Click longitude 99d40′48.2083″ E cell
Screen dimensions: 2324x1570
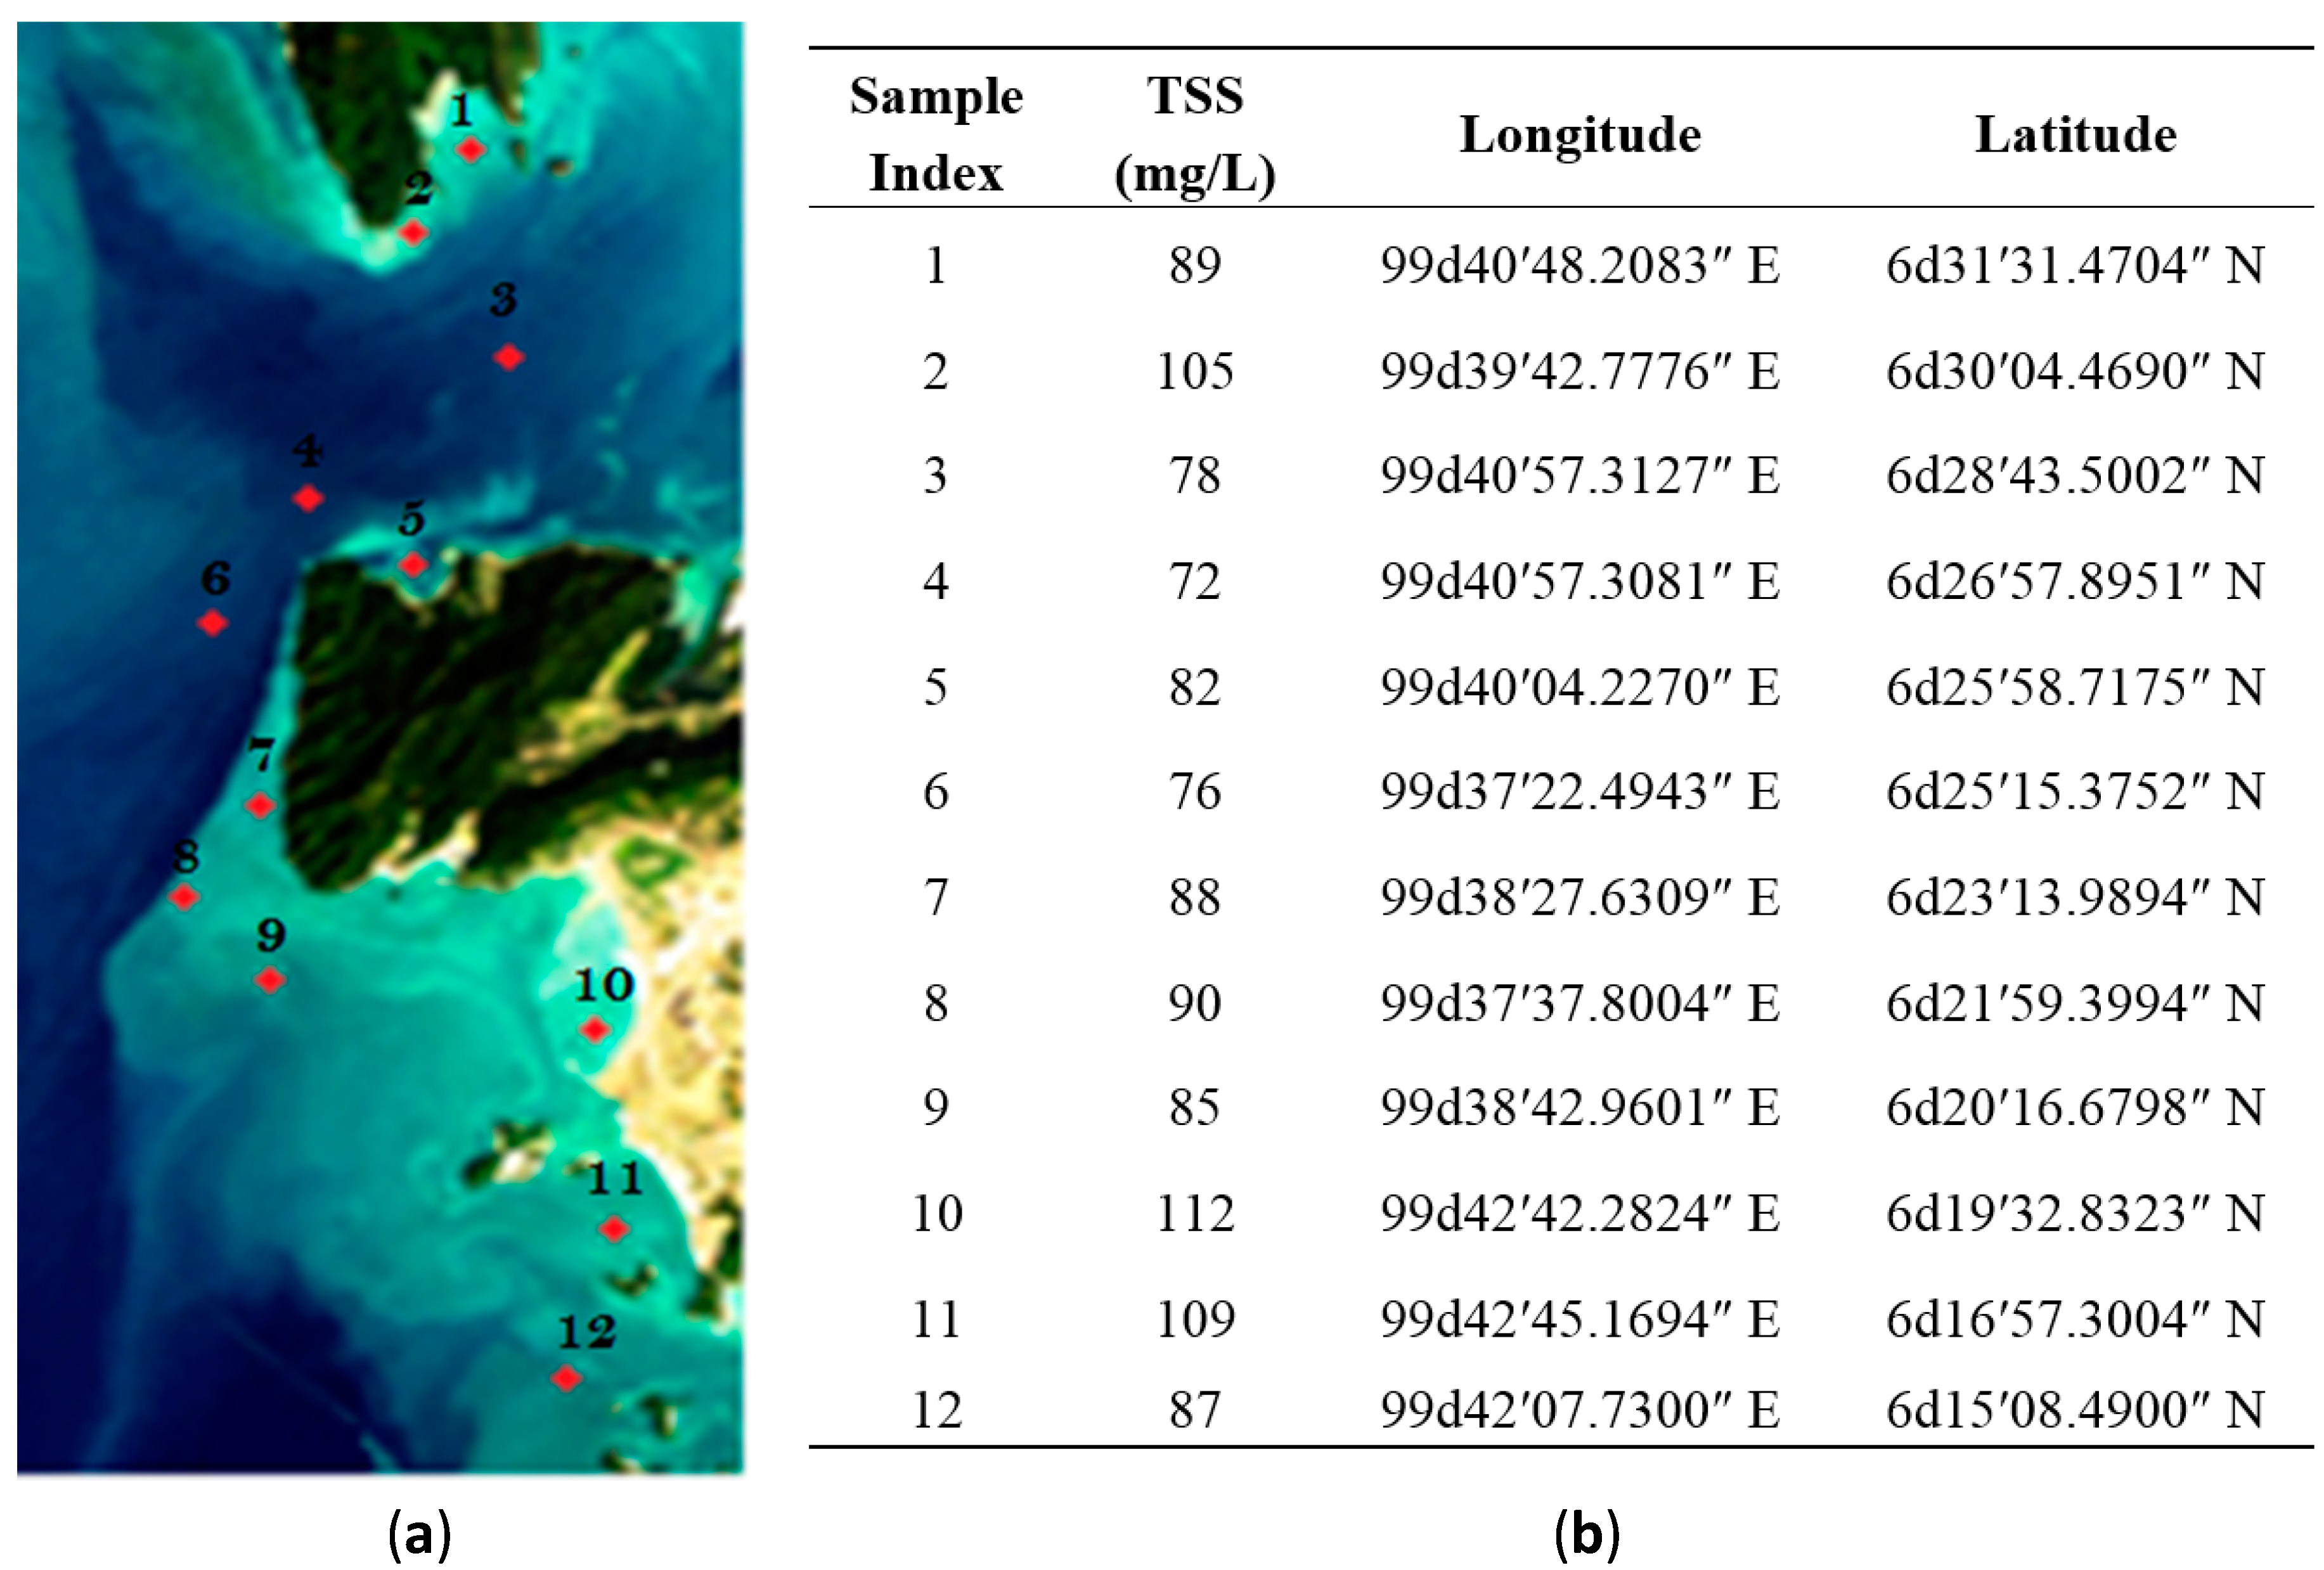click(x=1580, y=266)
